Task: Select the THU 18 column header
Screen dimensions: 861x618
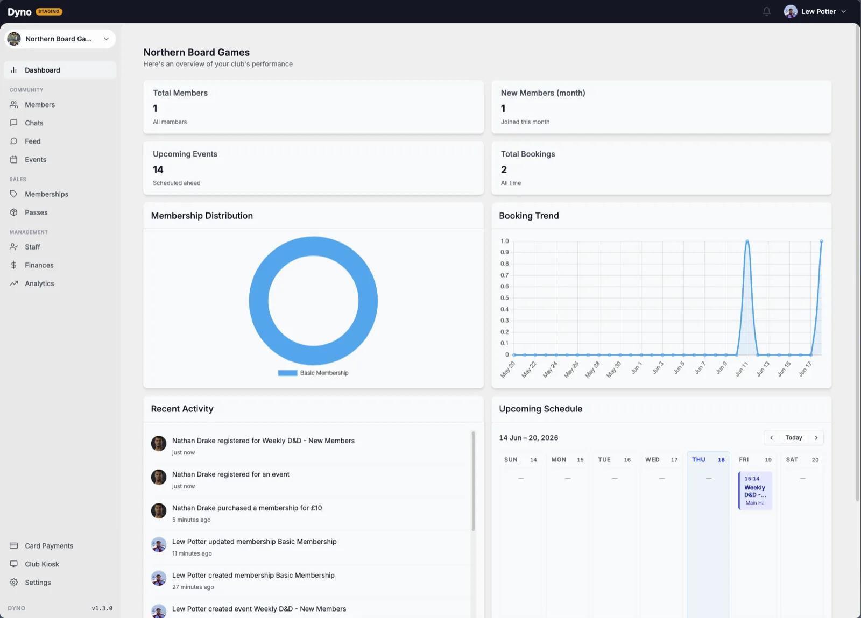Action: [x=708, y=460]
